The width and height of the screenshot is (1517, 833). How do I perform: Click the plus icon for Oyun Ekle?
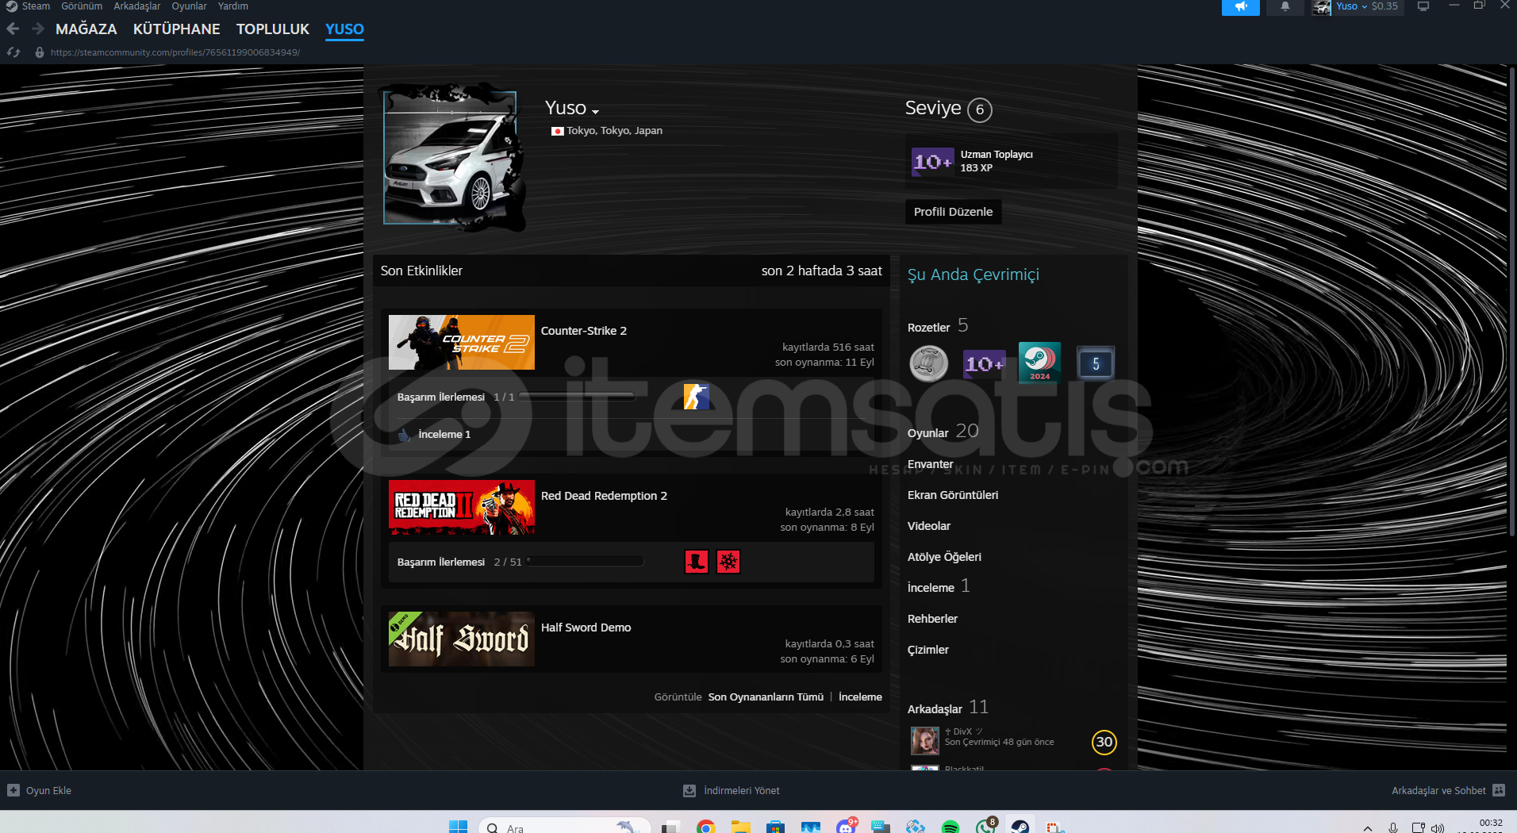(x=13, y=790)
